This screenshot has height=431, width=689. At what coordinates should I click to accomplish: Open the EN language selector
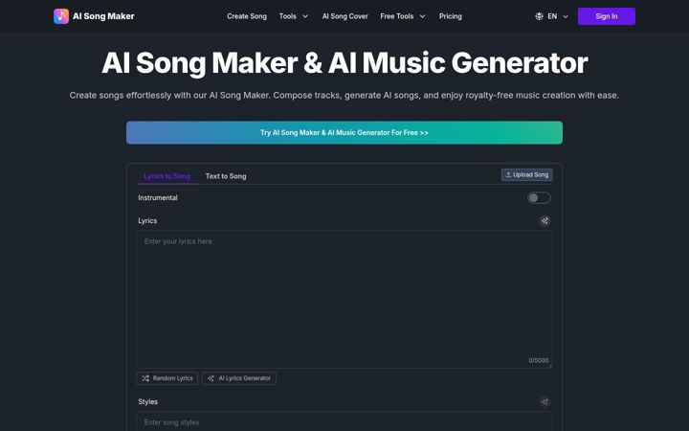[x=552, y=16]
